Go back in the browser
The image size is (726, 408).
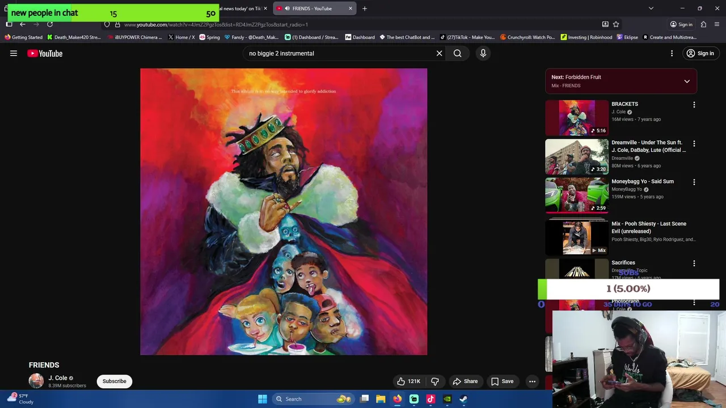(23, 24)
